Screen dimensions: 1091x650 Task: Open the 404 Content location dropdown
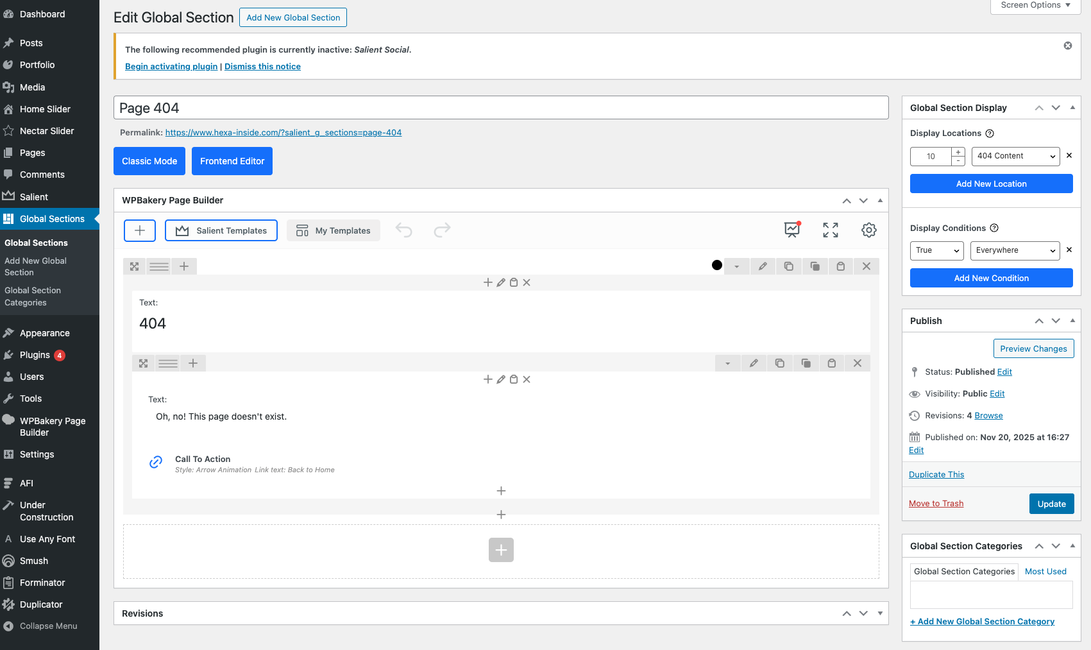[x=1015, y=156]
